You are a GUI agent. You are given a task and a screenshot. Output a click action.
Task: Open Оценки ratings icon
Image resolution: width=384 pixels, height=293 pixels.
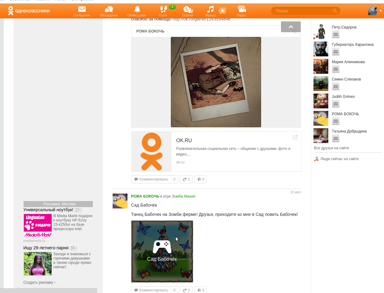tap(188, 11)
